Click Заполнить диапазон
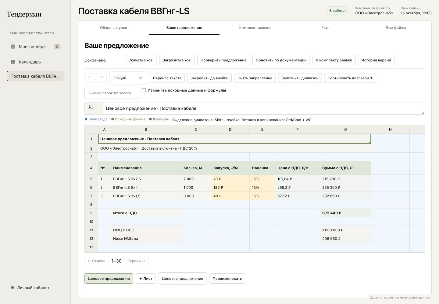439x304 pixels. point(300,78)
